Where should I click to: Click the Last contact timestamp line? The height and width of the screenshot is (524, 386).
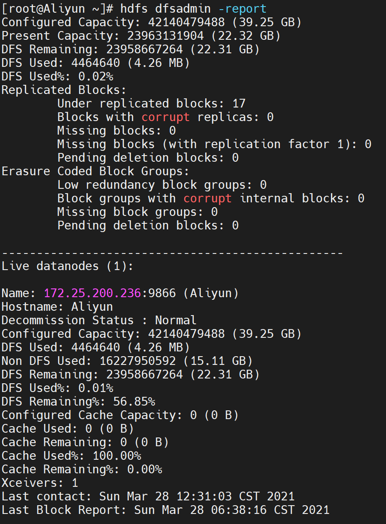pyautogui.click(x=148, y=496)
